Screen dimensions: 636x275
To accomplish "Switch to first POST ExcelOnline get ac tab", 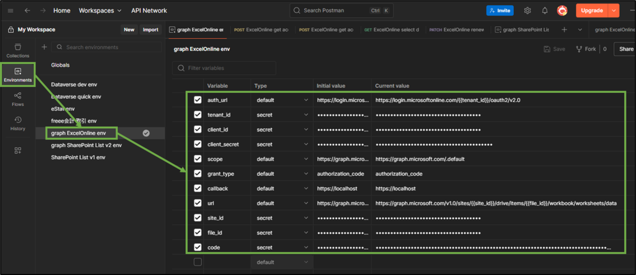I will [x=262, y=30].
